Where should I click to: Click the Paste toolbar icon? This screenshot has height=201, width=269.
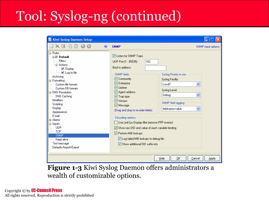76,46
